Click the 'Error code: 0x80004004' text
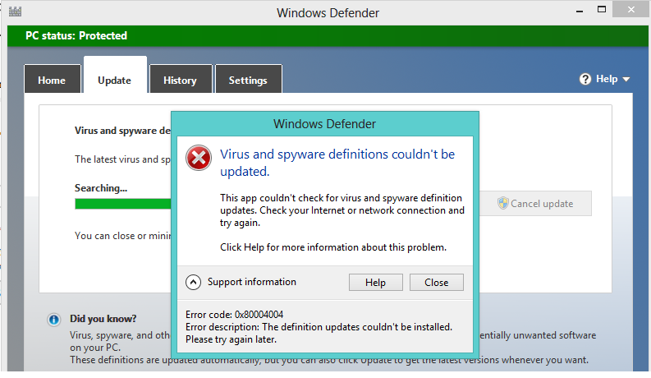651x378 pixels. 234,315
